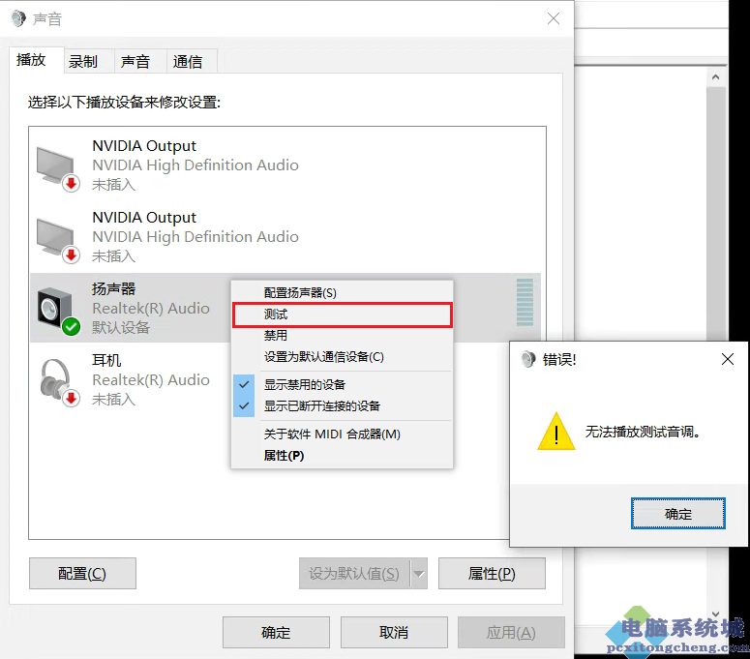Click the speaker volume level meter

pyautogui.click(x=525, y=302)
